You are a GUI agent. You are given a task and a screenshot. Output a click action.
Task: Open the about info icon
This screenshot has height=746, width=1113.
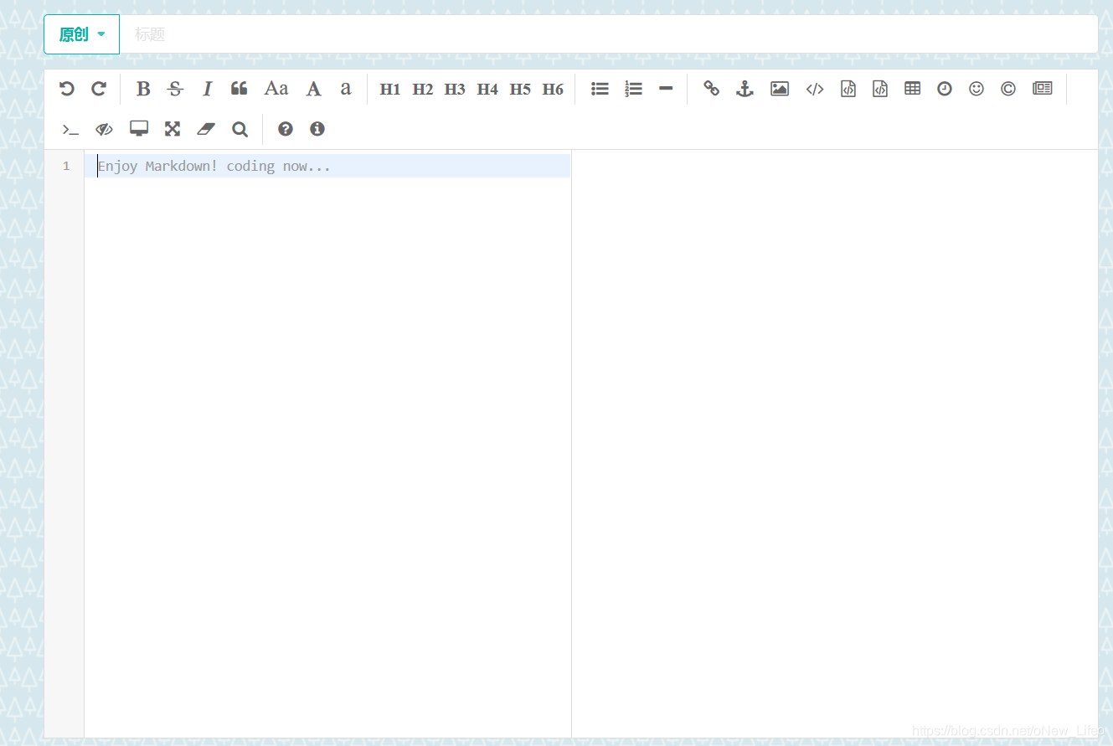tap(317, 129)
